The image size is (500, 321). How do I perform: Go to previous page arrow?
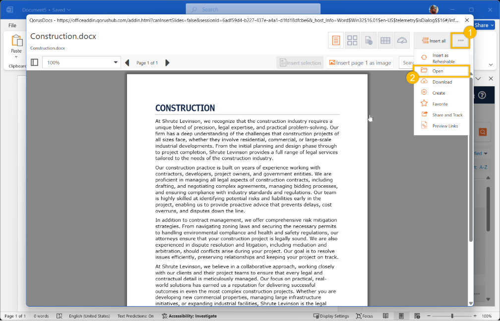[x=127, y=63]
